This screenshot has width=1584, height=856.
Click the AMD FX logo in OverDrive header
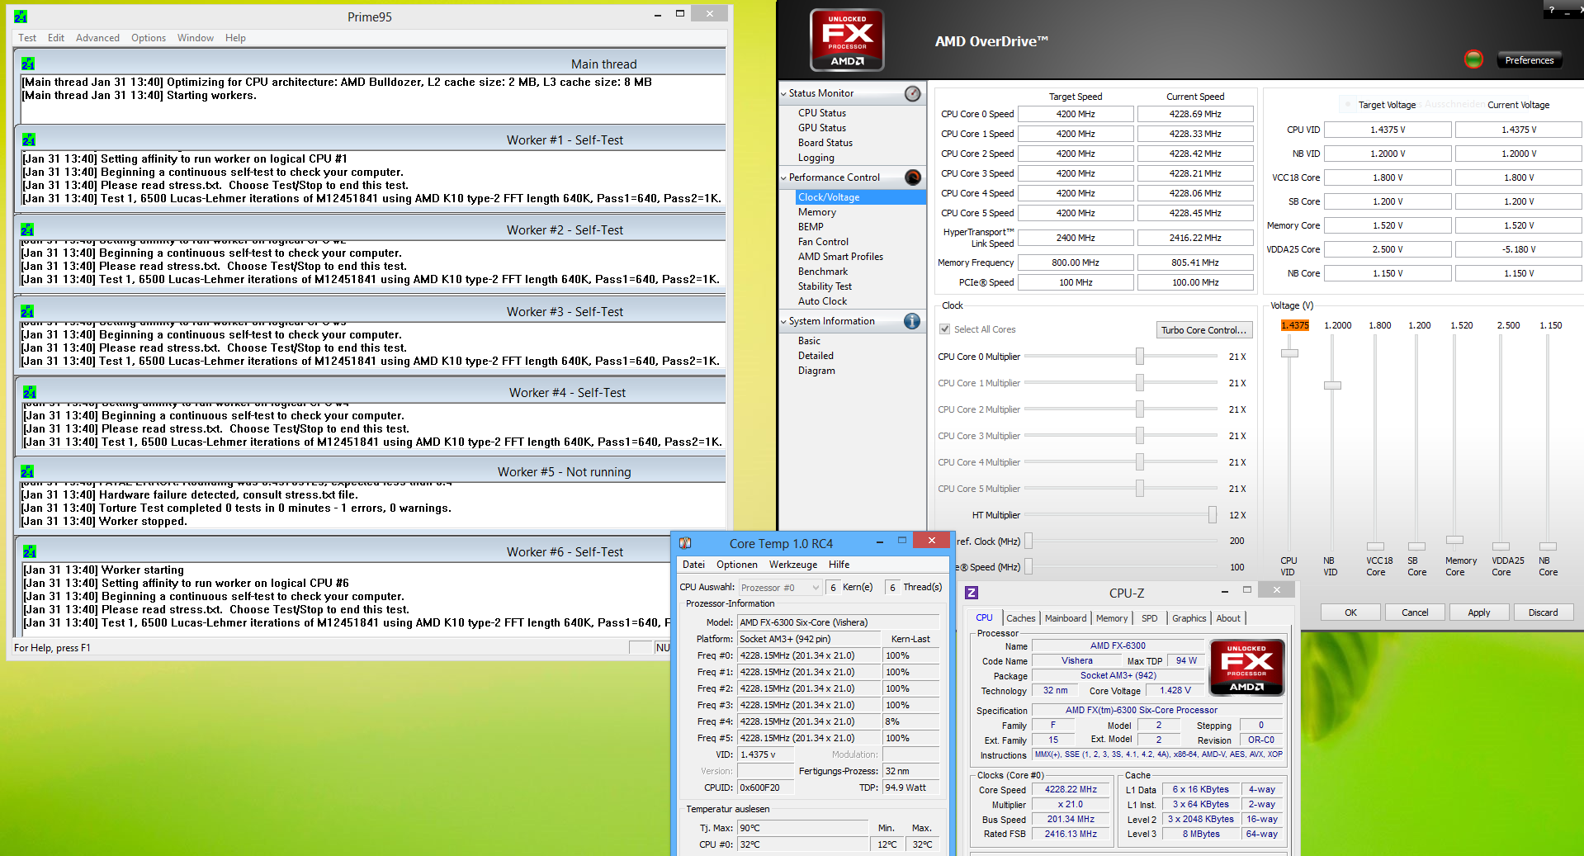(847, 40)
